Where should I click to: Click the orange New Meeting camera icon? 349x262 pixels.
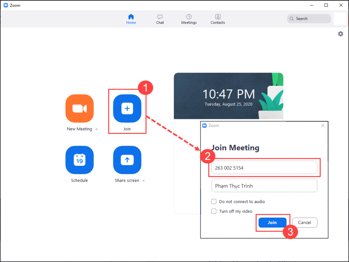pyautogui.click(x=79, y=108)
